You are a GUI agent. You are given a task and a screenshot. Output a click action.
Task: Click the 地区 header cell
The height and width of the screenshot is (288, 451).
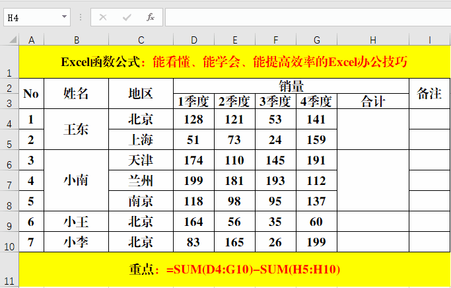pyautogui.click(x=141, y=94)
